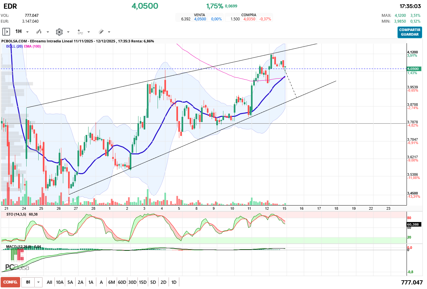Expand the settings gear dropdown arrow
Viewport: 427px width, 289px height.
[68, 32]
